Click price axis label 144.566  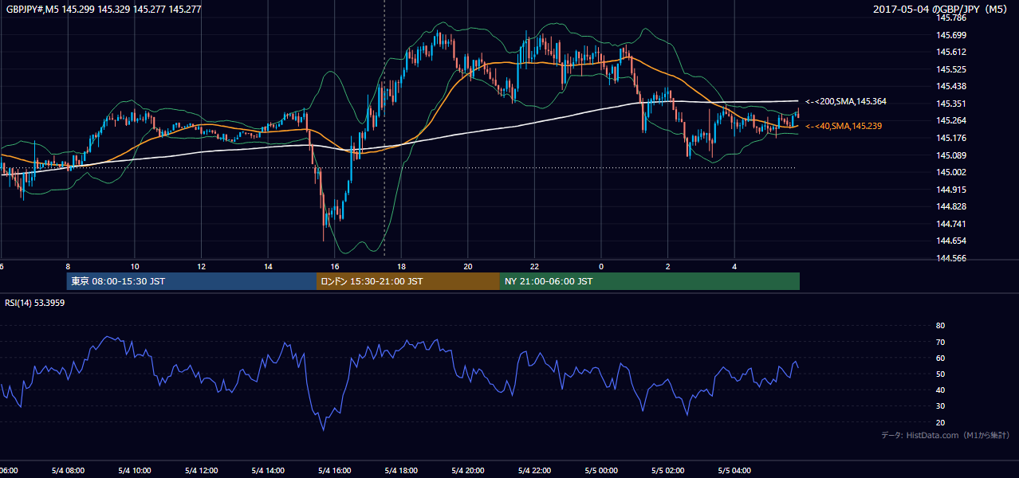(x=950, y=258)
